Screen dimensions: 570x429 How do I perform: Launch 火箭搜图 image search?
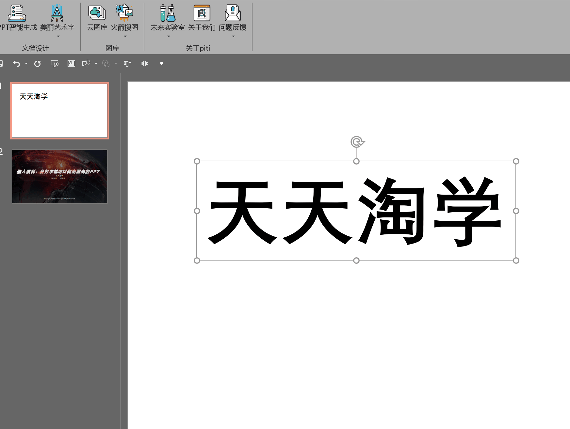[x=124, y=14]
